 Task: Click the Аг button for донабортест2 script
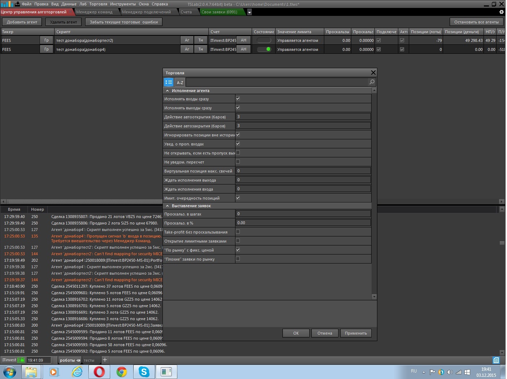point(187,40)
